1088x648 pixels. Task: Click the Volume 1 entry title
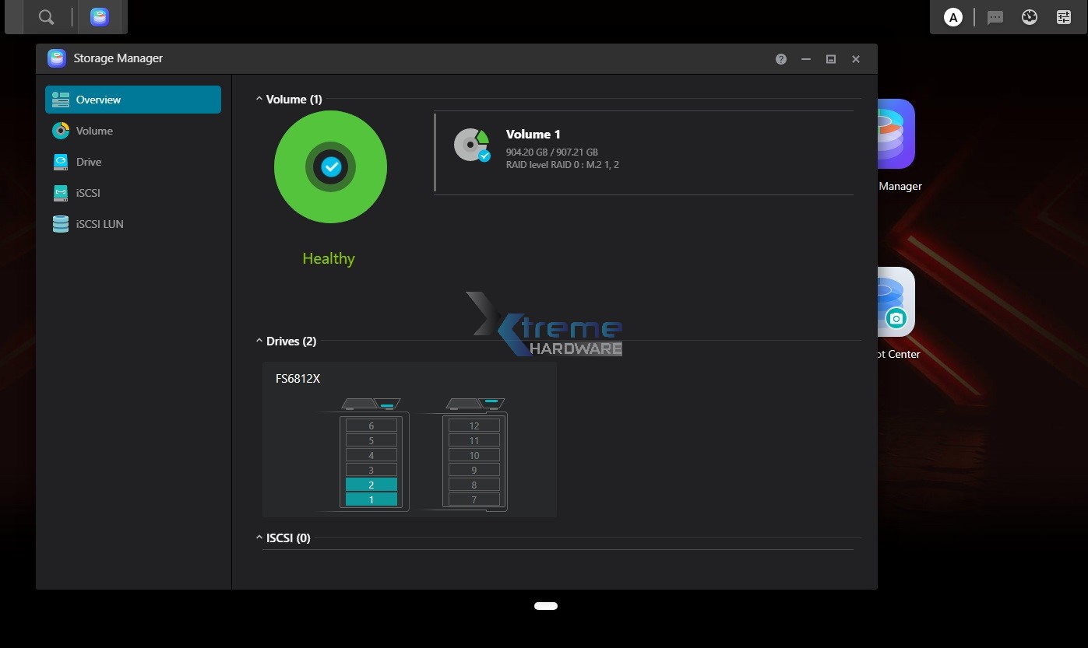(x=533, y=135)
